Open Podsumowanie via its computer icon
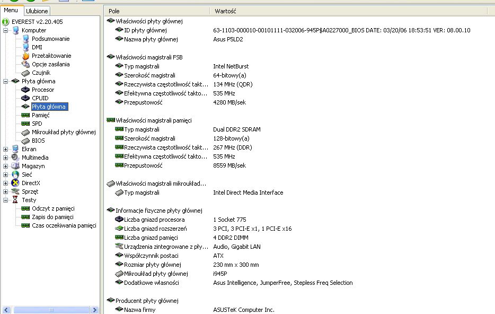 tap(25, 39)
